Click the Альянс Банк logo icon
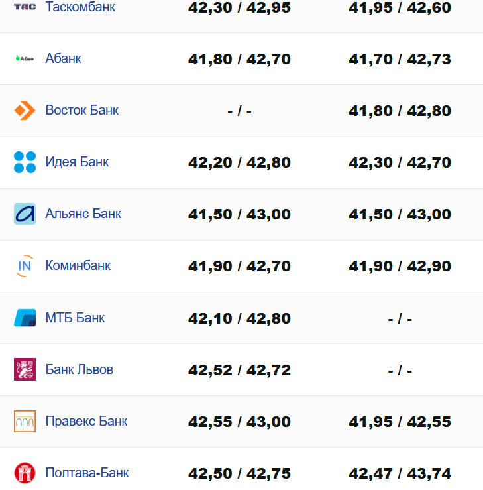The width and height of the screenshot is (483, 490). click(25, 214)
